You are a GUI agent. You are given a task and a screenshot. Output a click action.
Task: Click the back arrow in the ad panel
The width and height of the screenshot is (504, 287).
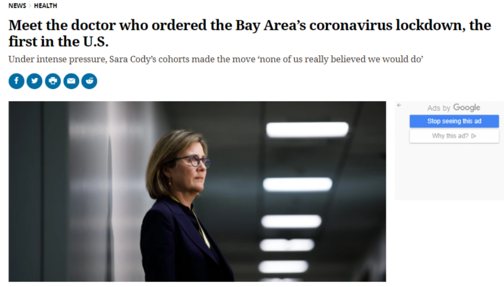[399, 105]
